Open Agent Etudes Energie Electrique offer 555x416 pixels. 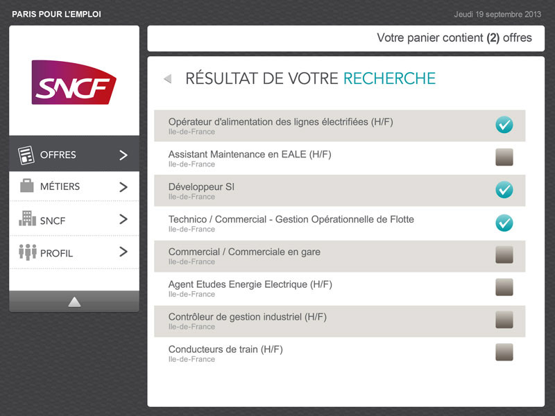[250, 284]
